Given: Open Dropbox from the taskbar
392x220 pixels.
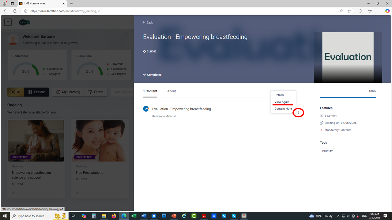Looking at the screenshot, I should [214, 216].
